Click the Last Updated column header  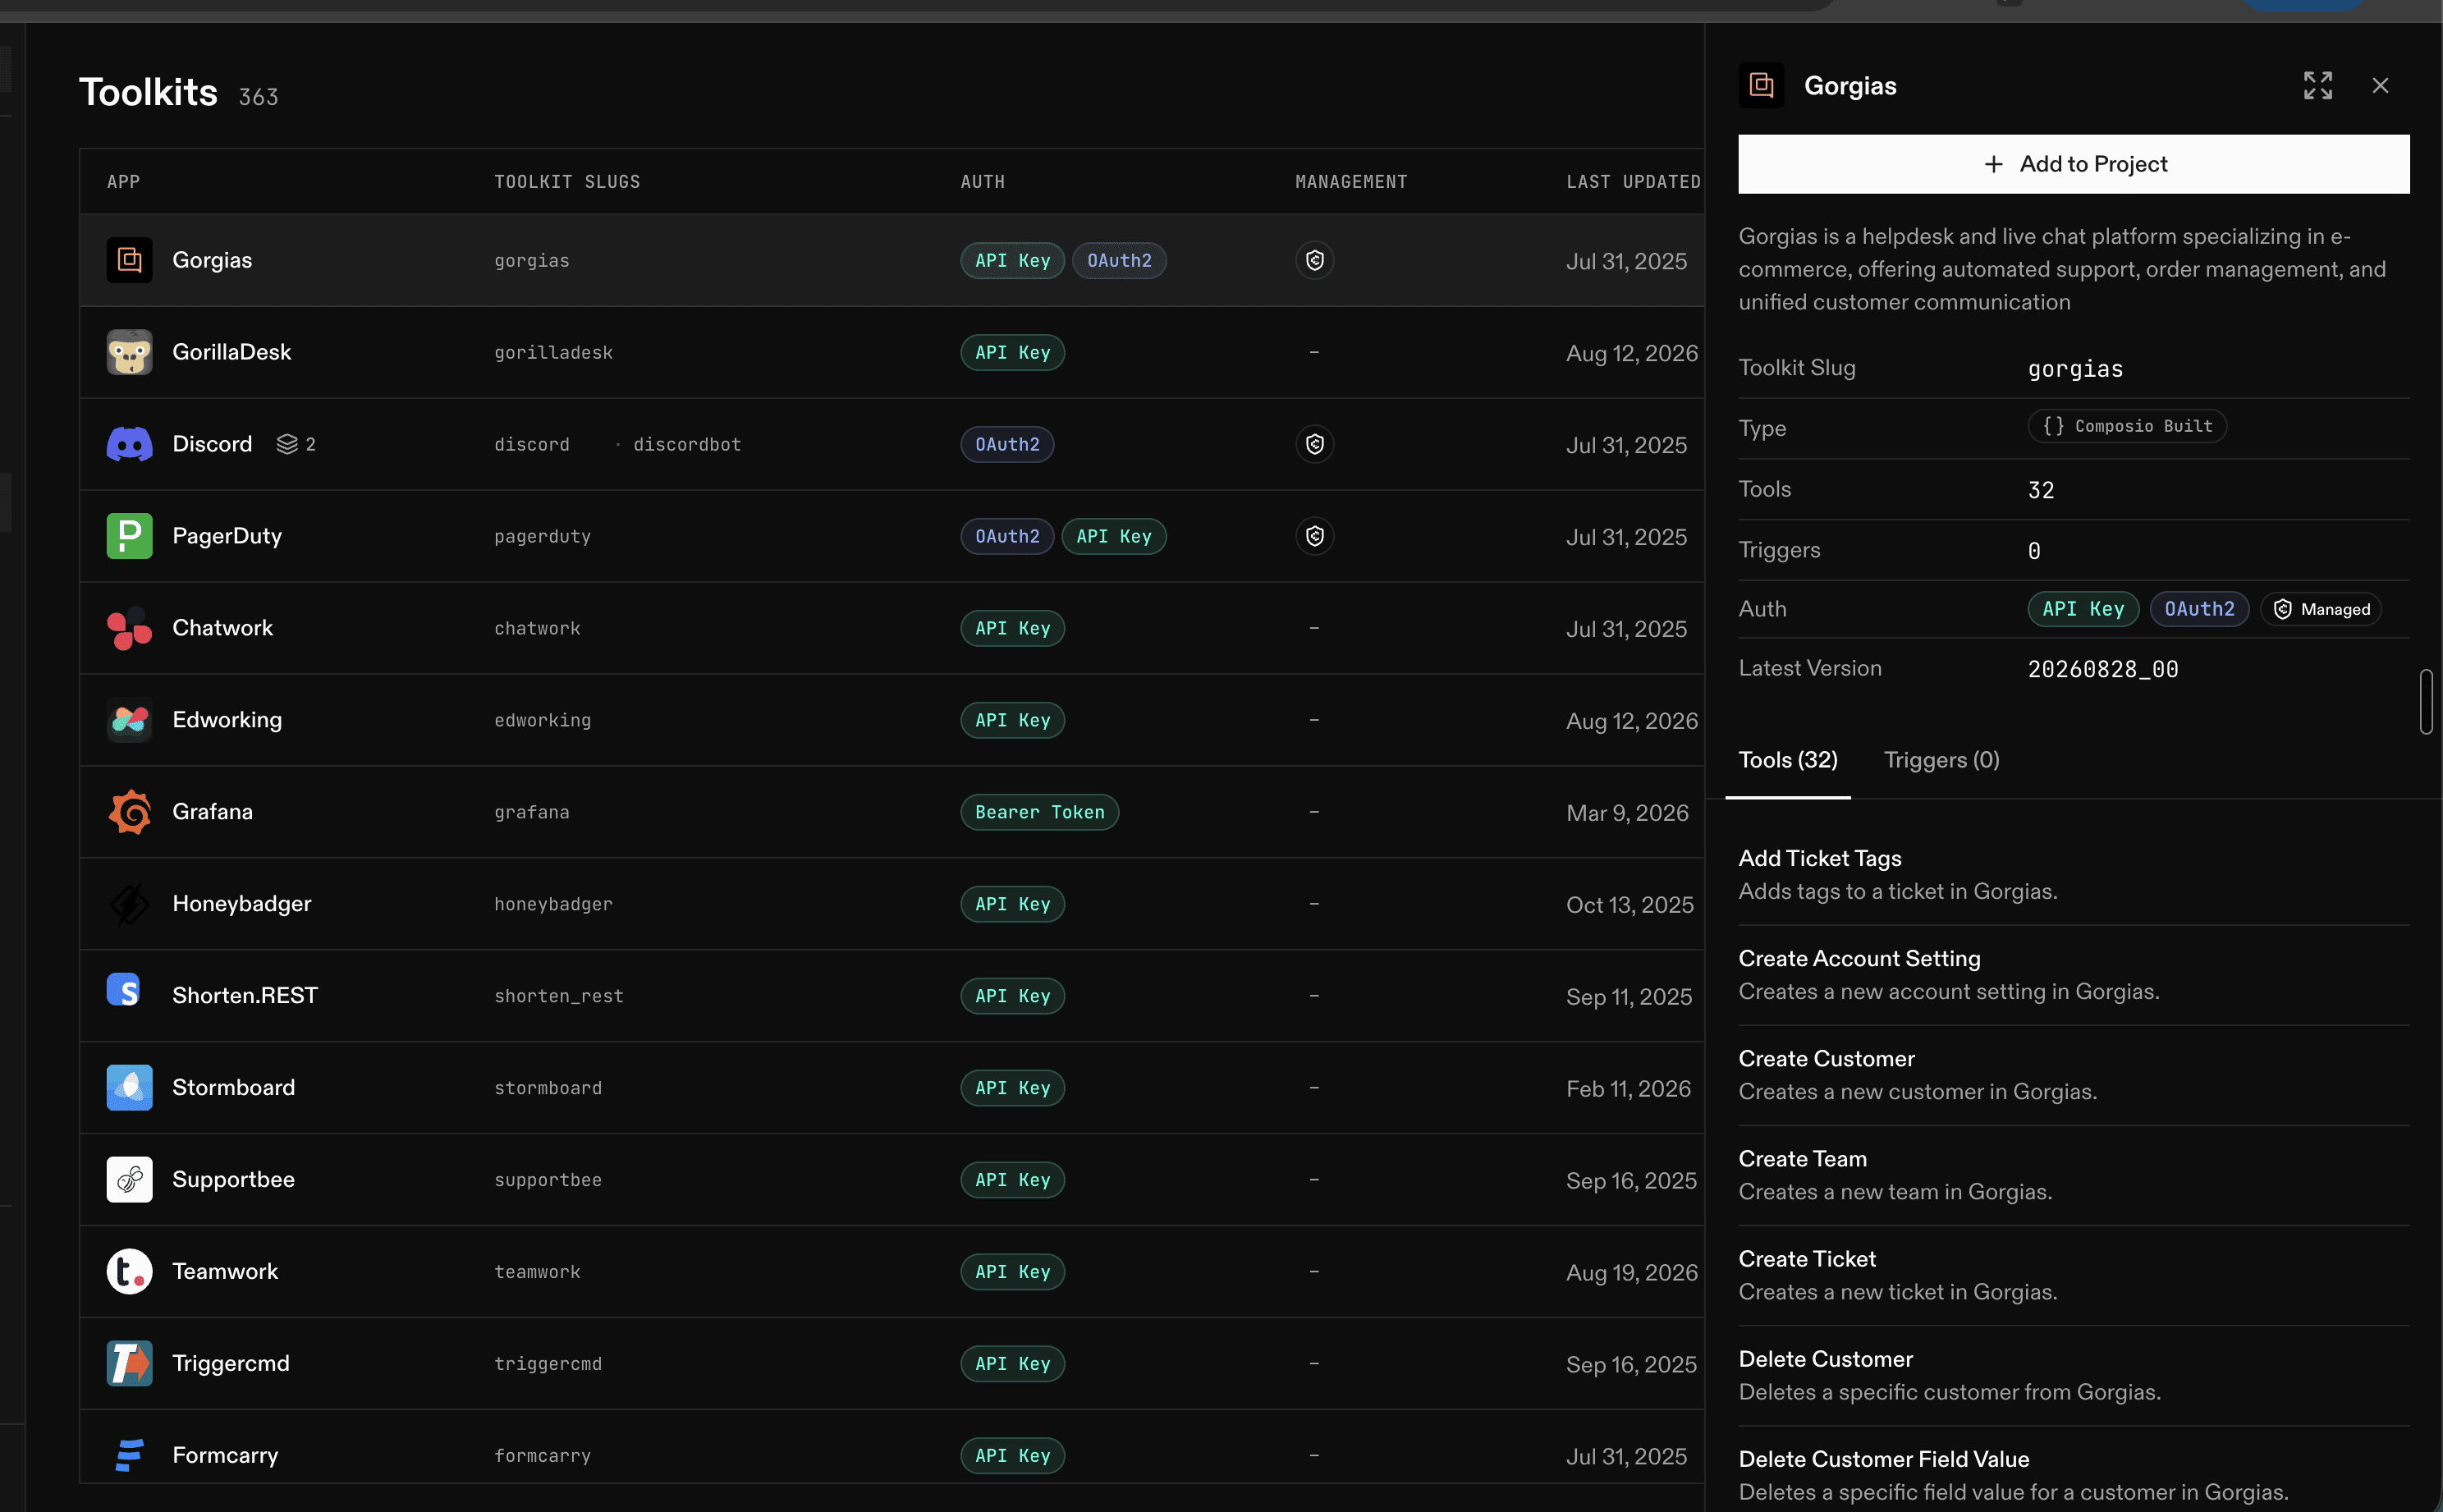click(x=1632, y=182)
